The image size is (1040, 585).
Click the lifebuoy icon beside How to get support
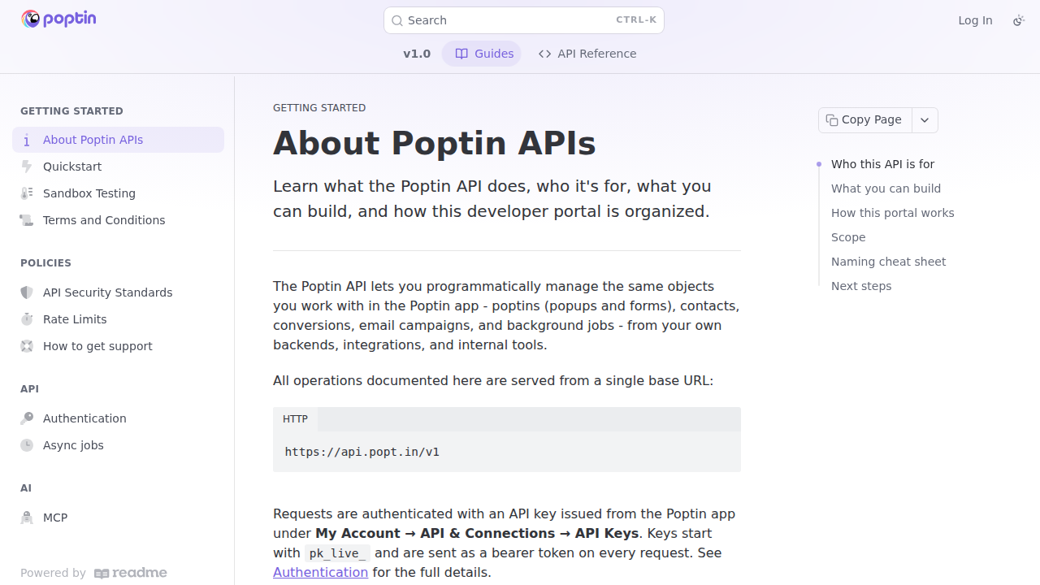(27, 346)
